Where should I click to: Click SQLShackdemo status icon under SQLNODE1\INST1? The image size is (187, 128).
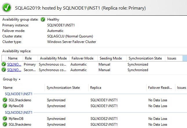[5, 100]
